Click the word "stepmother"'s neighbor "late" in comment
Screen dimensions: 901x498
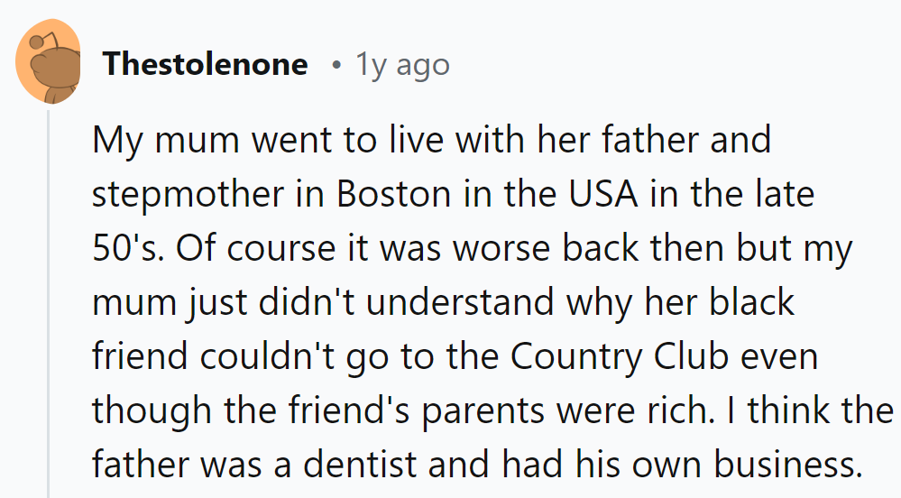click(x=789, y=196)
